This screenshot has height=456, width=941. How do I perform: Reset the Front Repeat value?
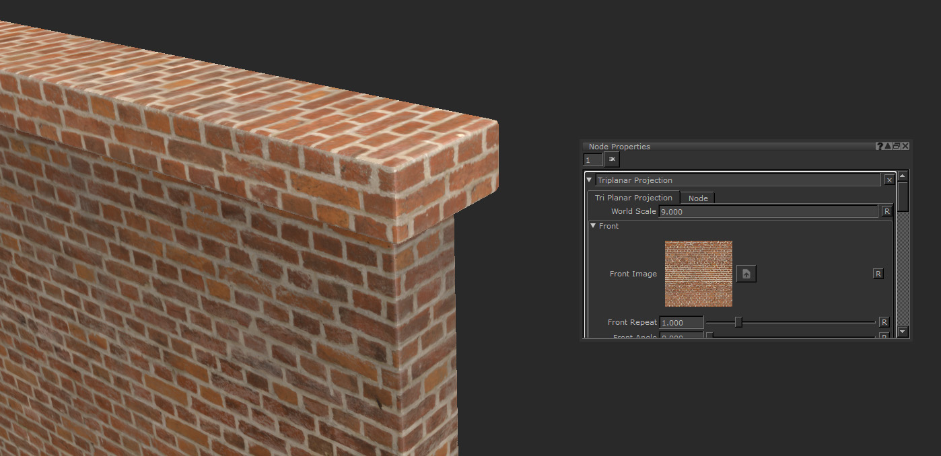click(x=884, y=322)
